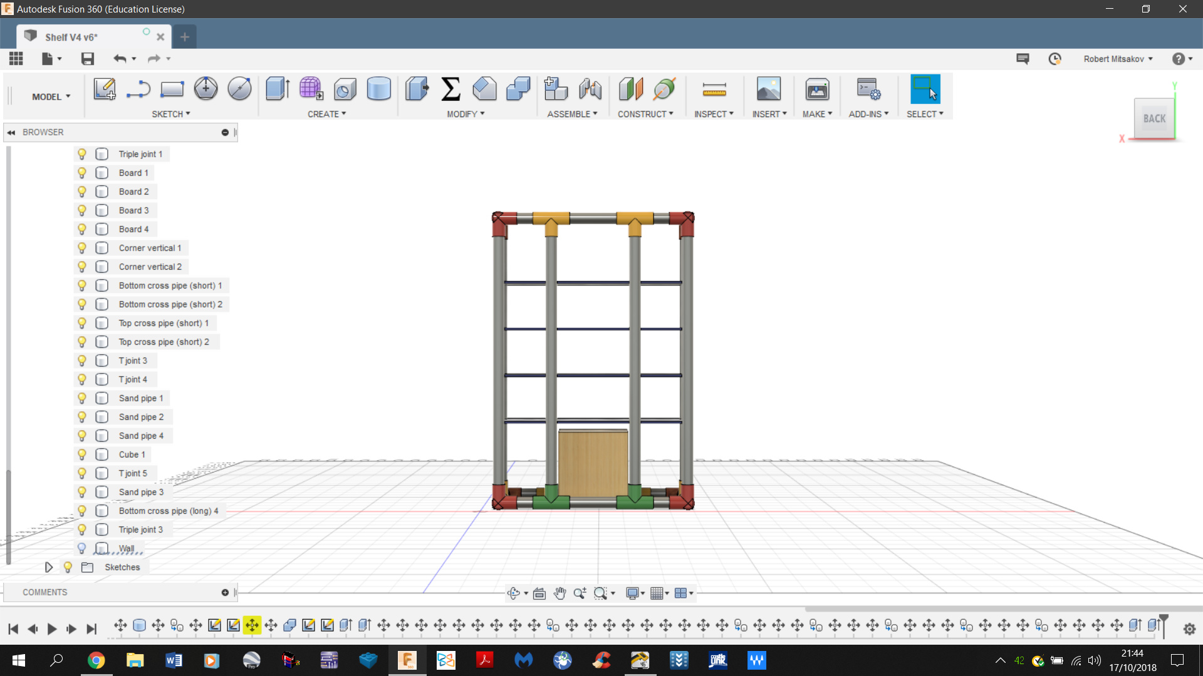Toggle Cube 1 visibility bulb
Screen dimensions: 1203x676
(81, 454)
